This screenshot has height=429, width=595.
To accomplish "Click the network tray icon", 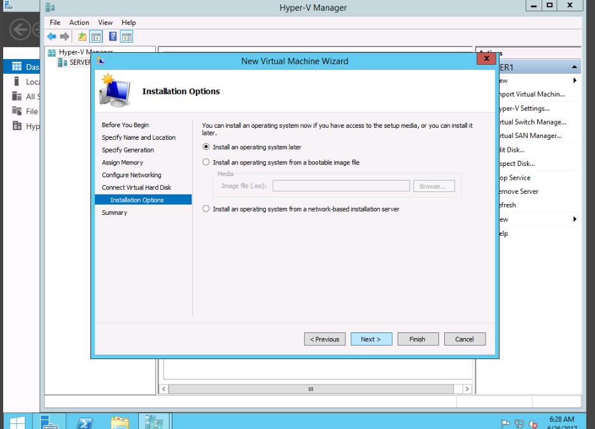I will tap(519, 423).
